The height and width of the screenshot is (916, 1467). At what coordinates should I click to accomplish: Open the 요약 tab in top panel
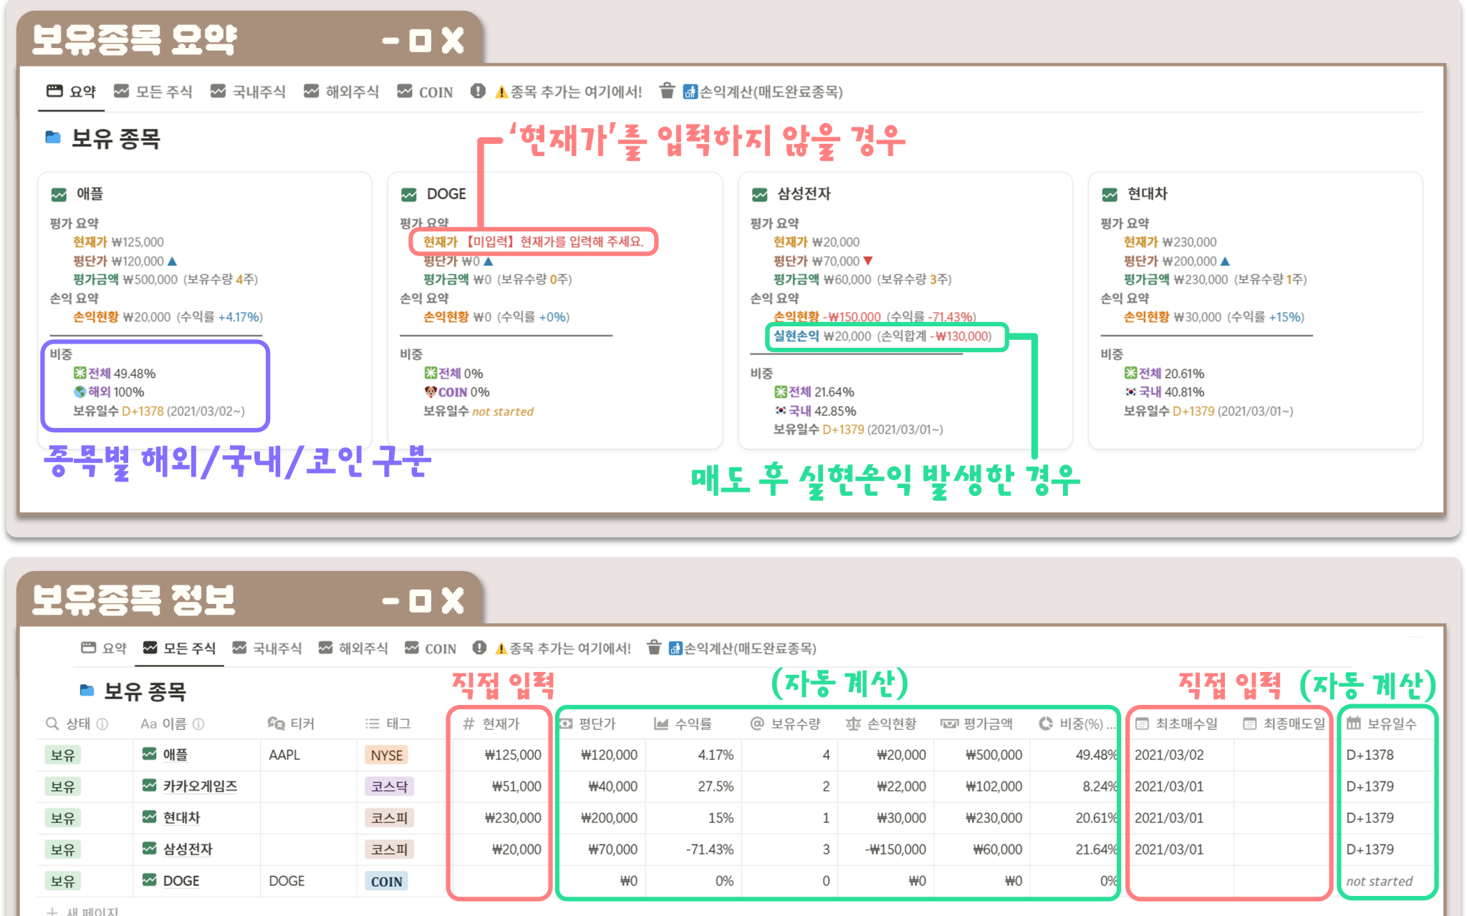tap(71, 92)
